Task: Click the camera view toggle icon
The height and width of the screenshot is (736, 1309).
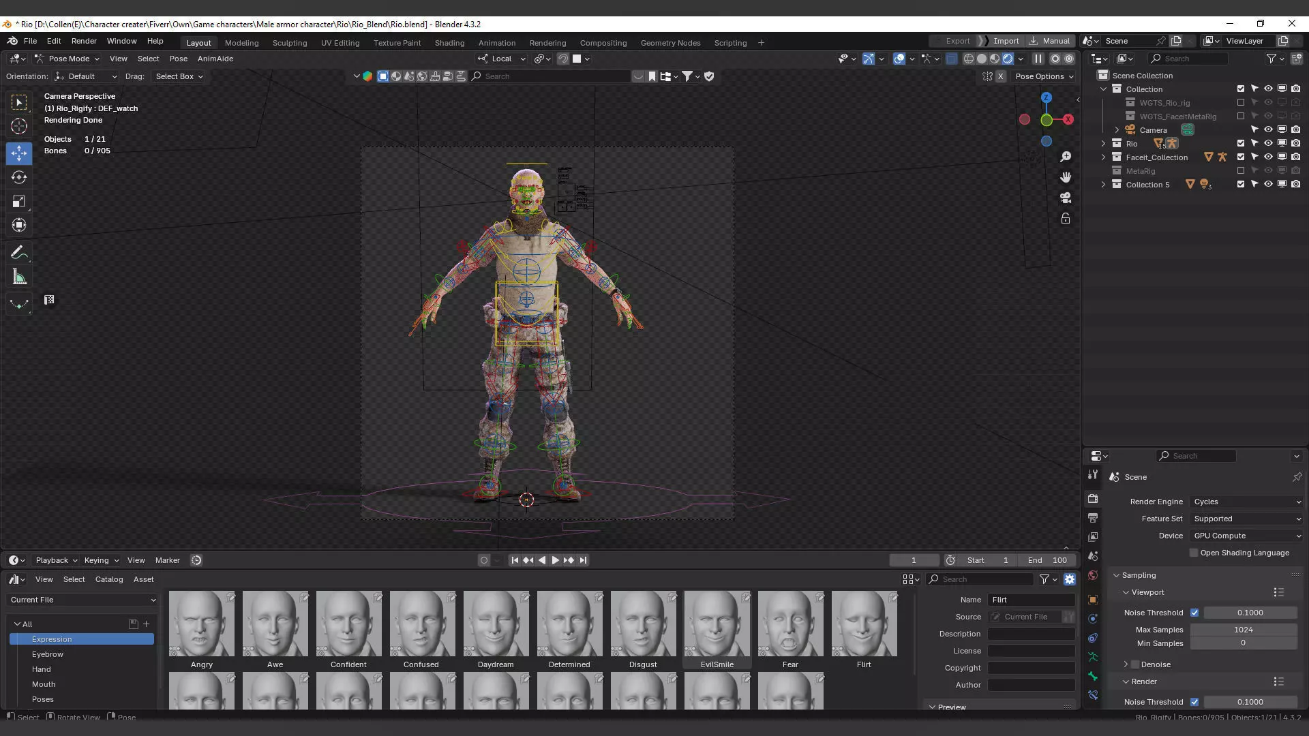Action: pos(1066,198)
